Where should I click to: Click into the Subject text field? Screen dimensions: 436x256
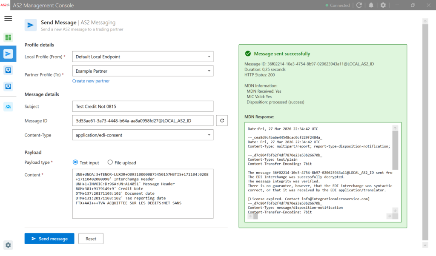tap(143, 106)
